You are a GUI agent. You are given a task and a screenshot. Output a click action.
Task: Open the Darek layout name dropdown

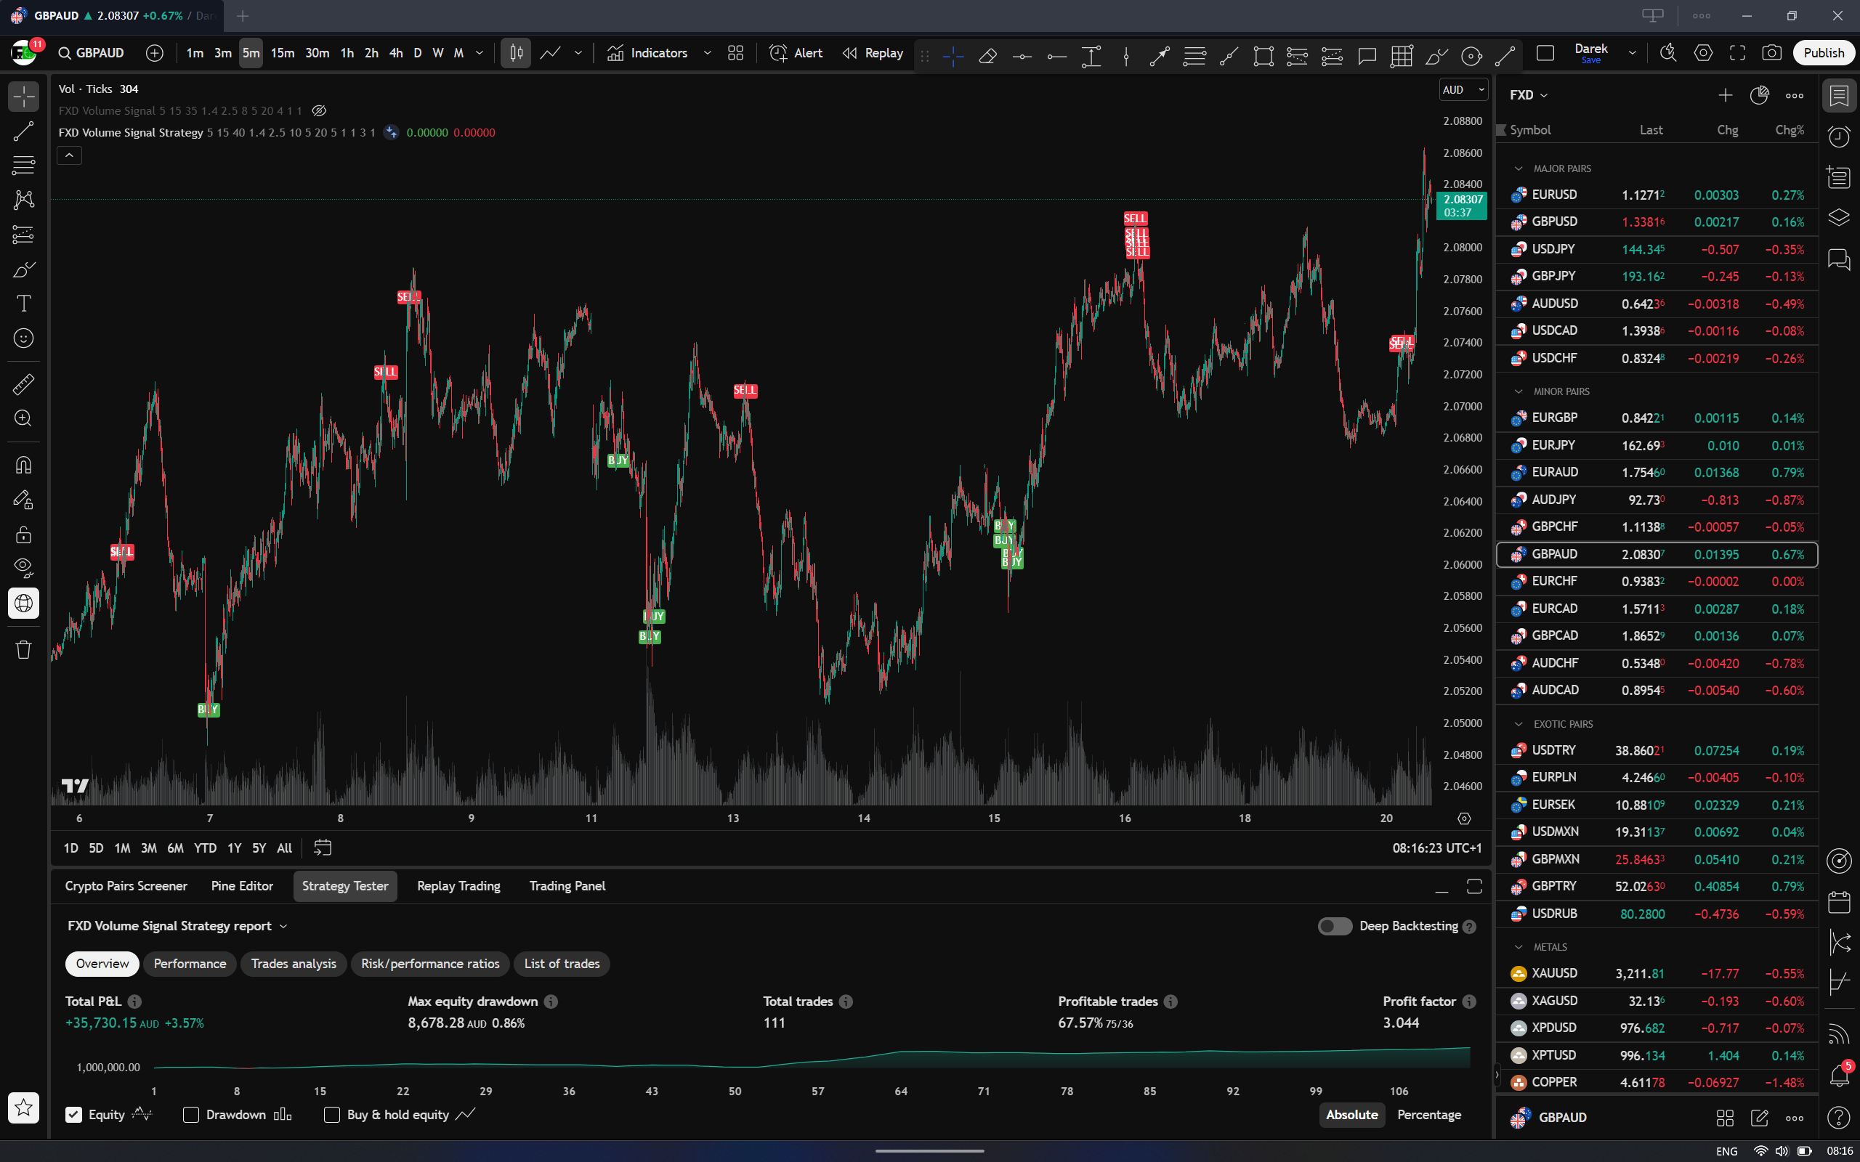click(x=1633, y=53)
